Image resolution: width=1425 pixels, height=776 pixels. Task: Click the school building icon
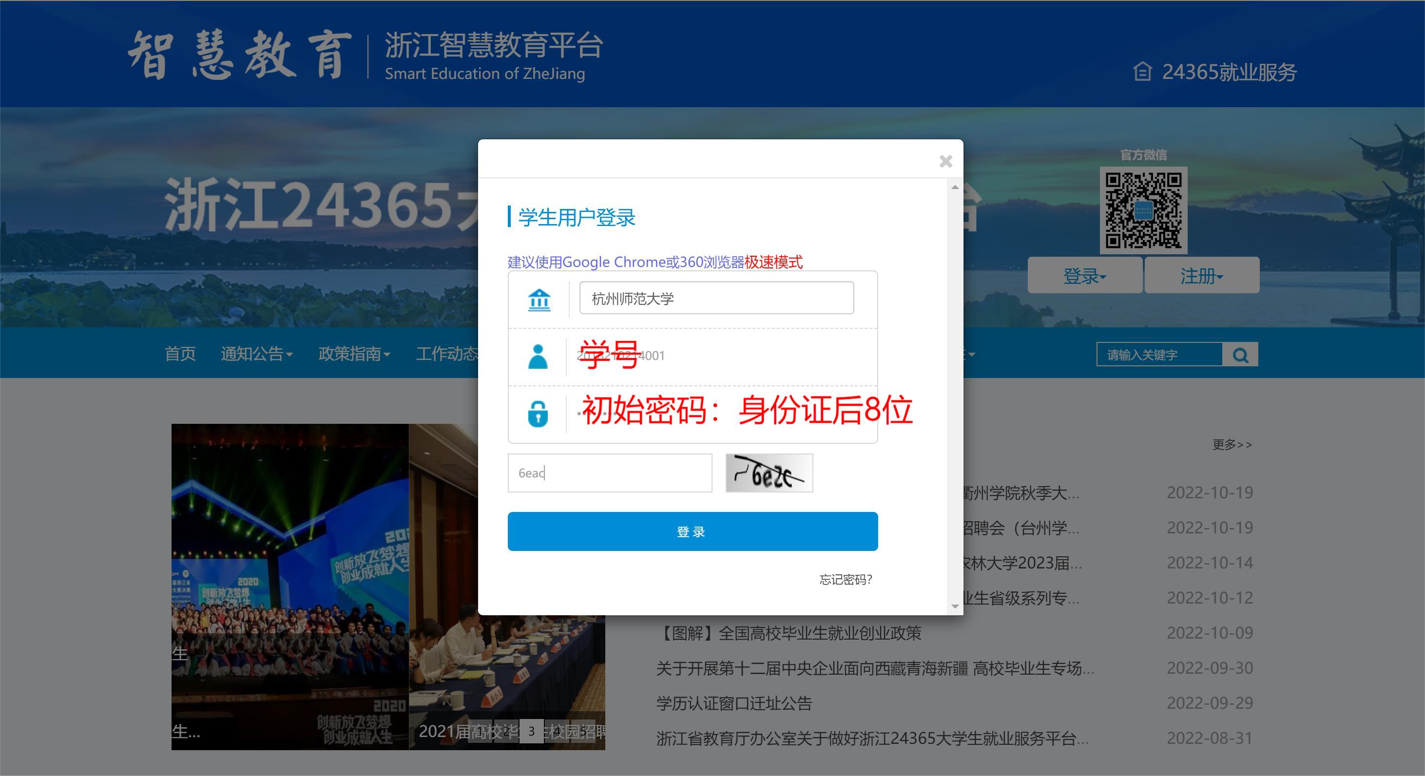539,300
